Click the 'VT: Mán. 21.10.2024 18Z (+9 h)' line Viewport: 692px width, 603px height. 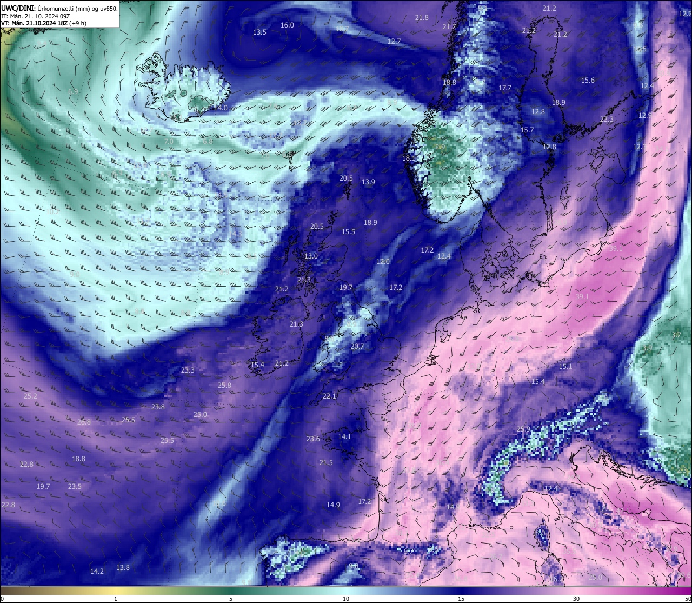tap(44, 23)
